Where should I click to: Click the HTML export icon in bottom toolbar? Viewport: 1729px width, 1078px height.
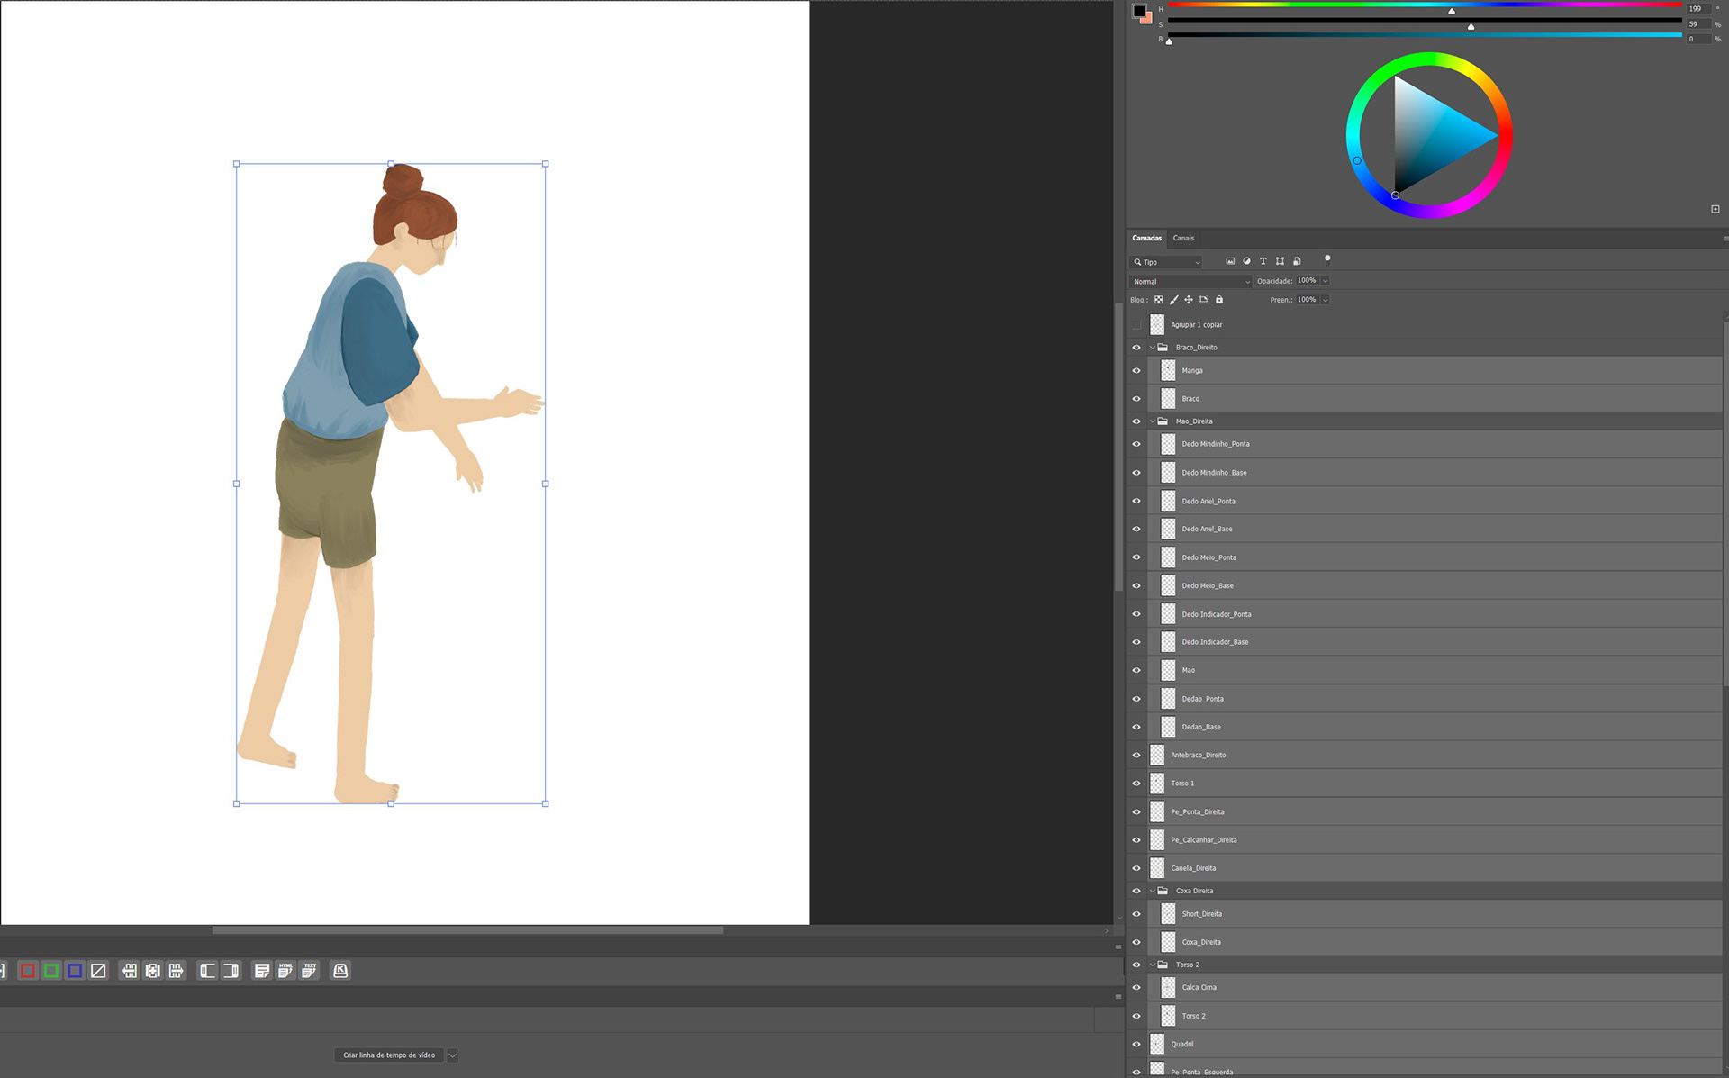point(285,971)
